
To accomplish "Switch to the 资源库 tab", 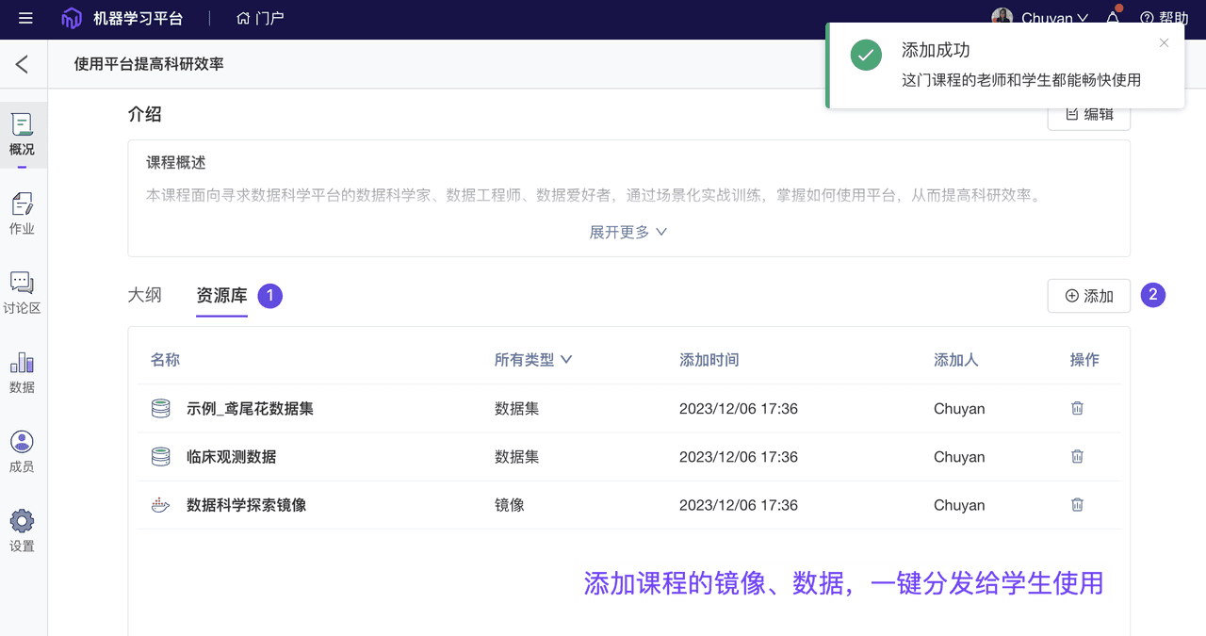I will (221, 296).
